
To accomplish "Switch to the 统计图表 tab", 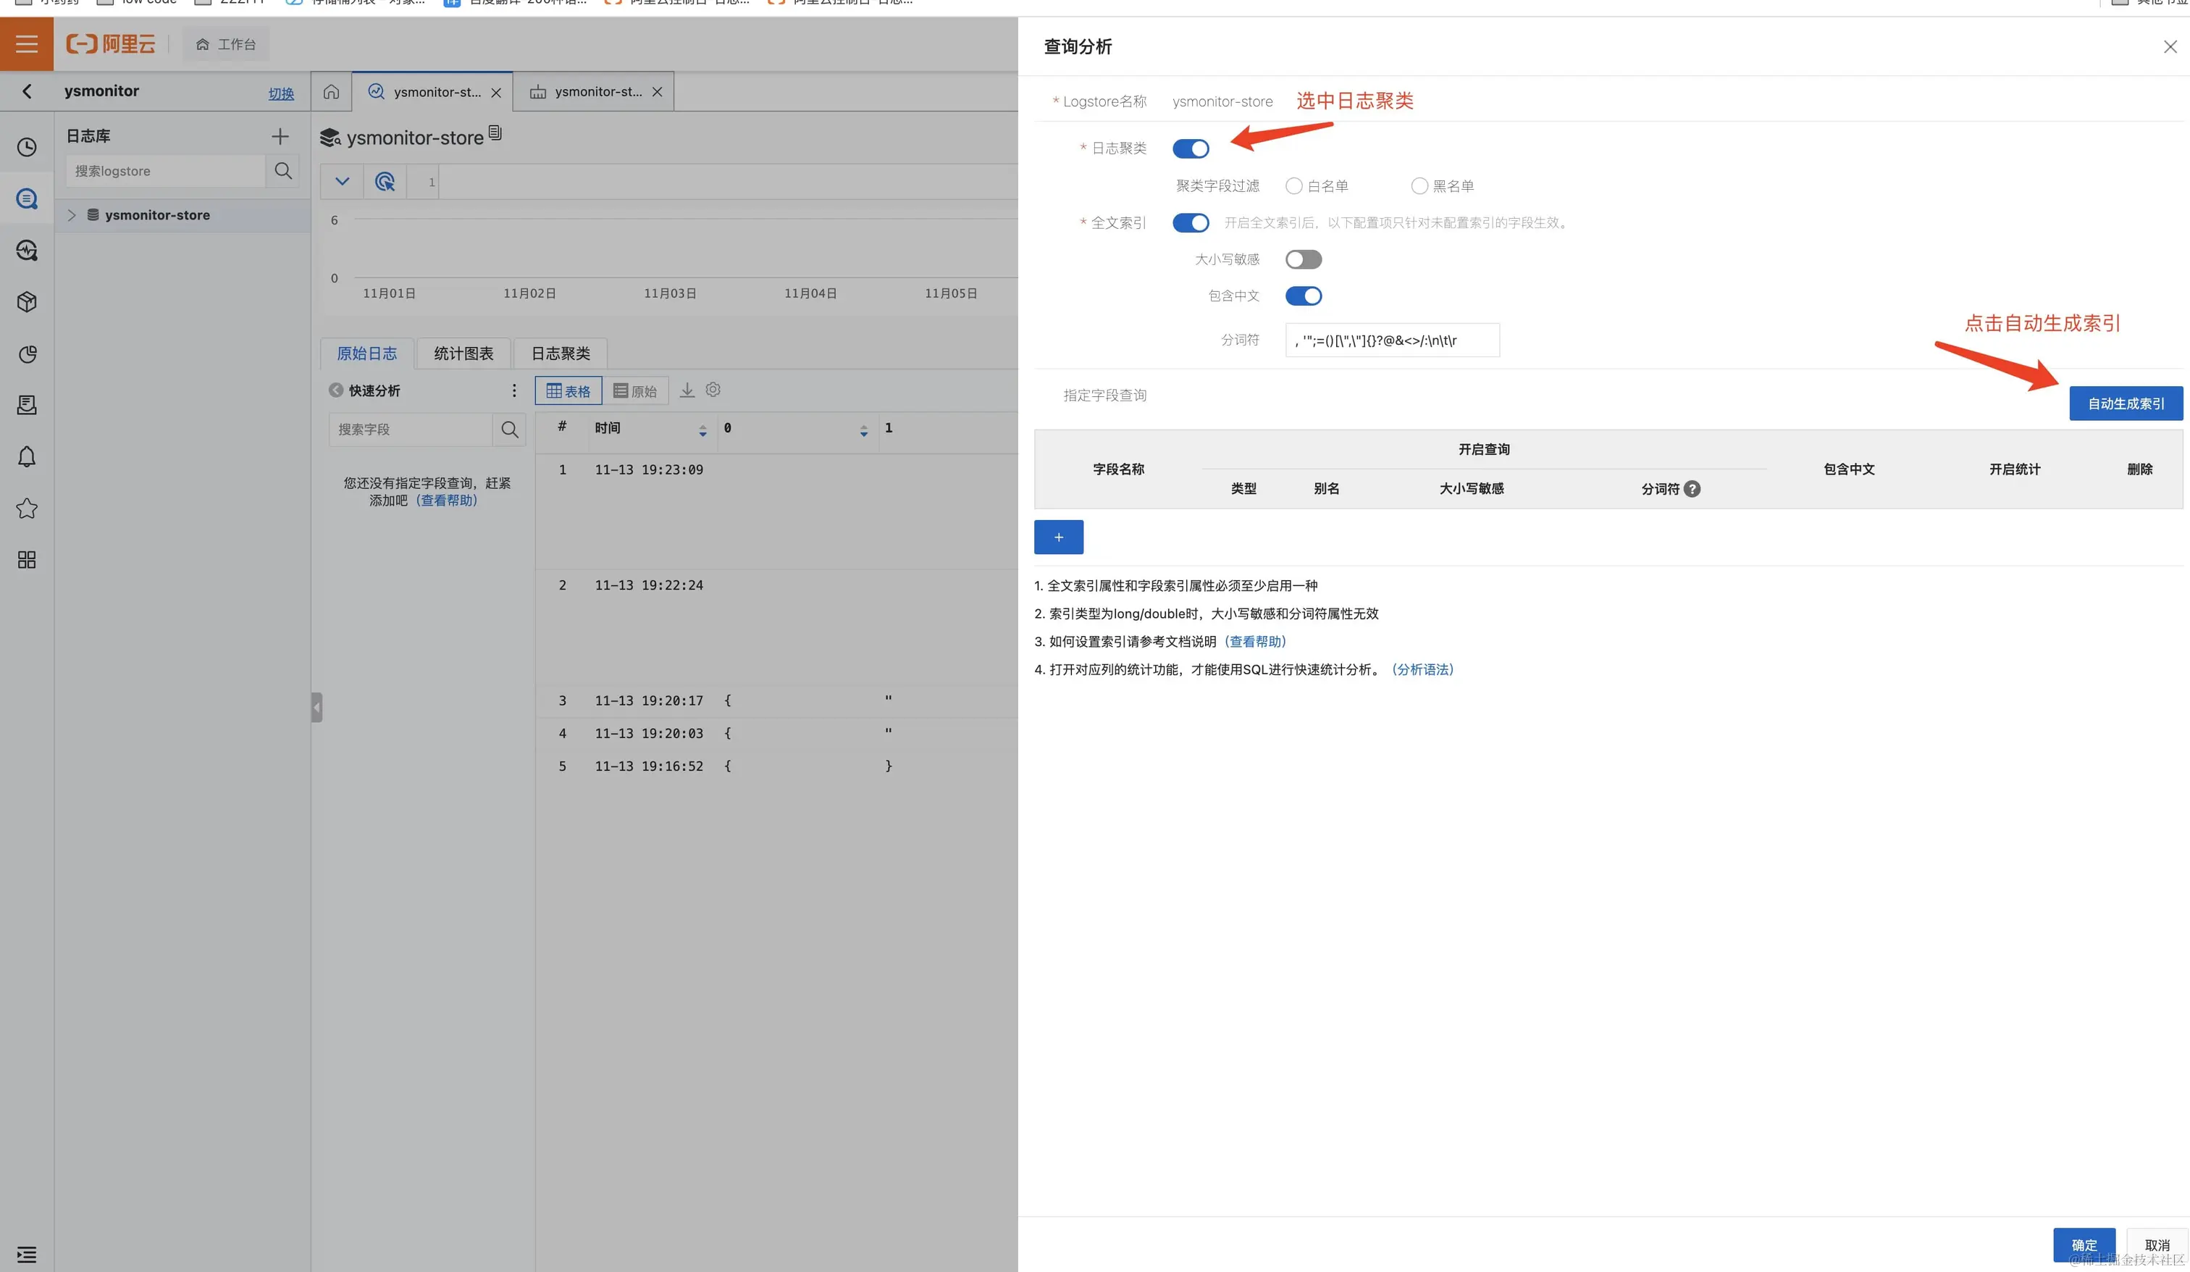I will tap(463, 353).
